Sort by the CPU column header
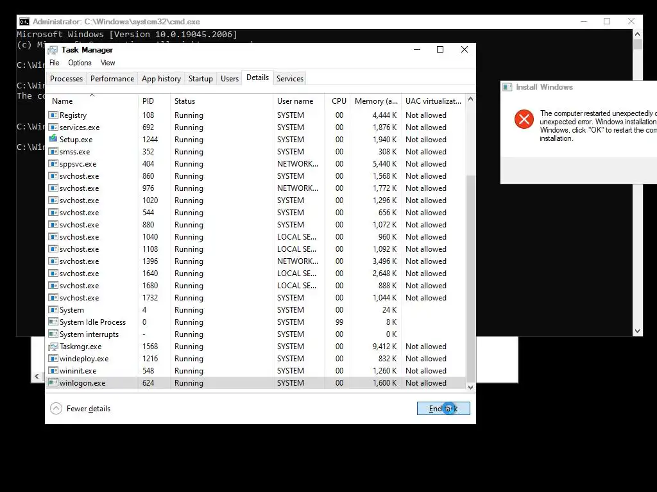 [337, 101]
